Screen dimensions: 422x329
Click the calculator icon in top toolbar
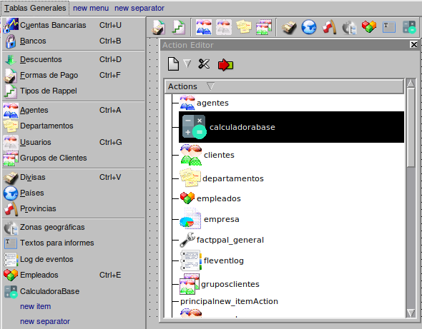tap(409, 27)
